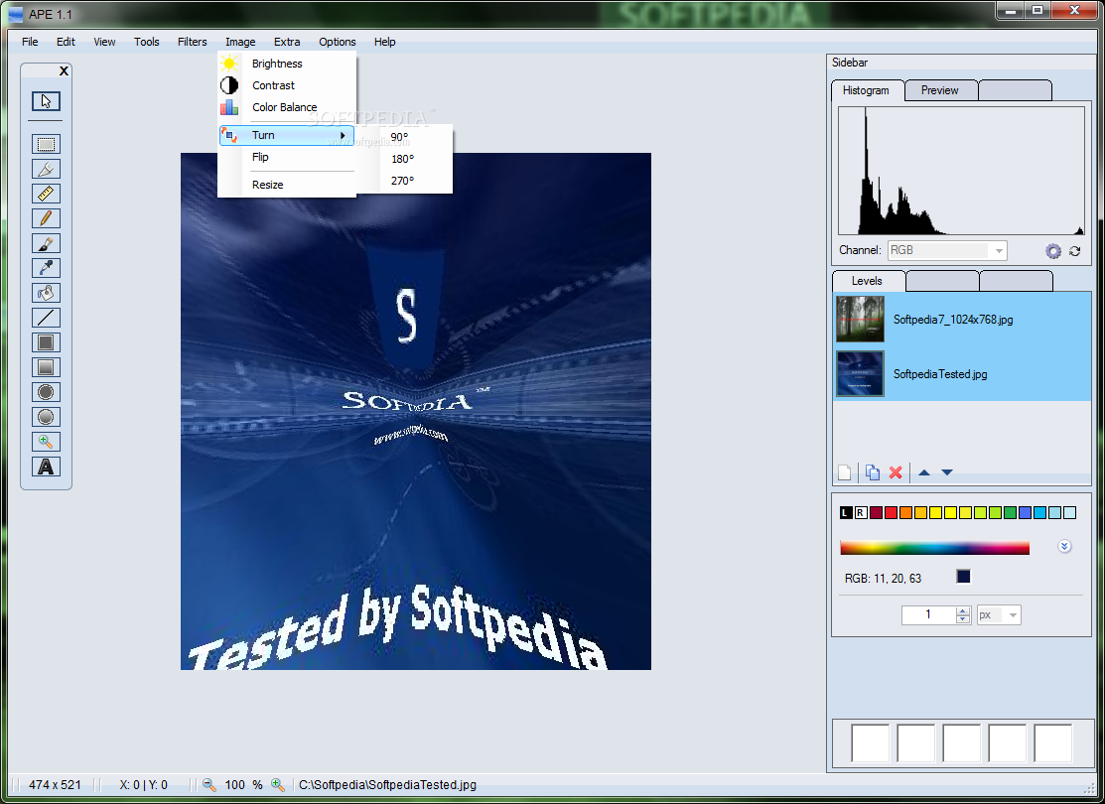The width and height of the screenshot is (1105, 804).
Task: Click the rainbow color spectrum bar
Action: tap(934, 548)
